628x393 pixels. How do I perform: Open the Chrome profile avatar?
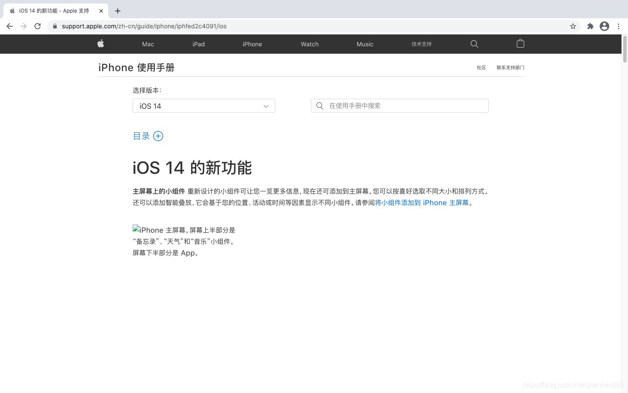click(604, 26)
